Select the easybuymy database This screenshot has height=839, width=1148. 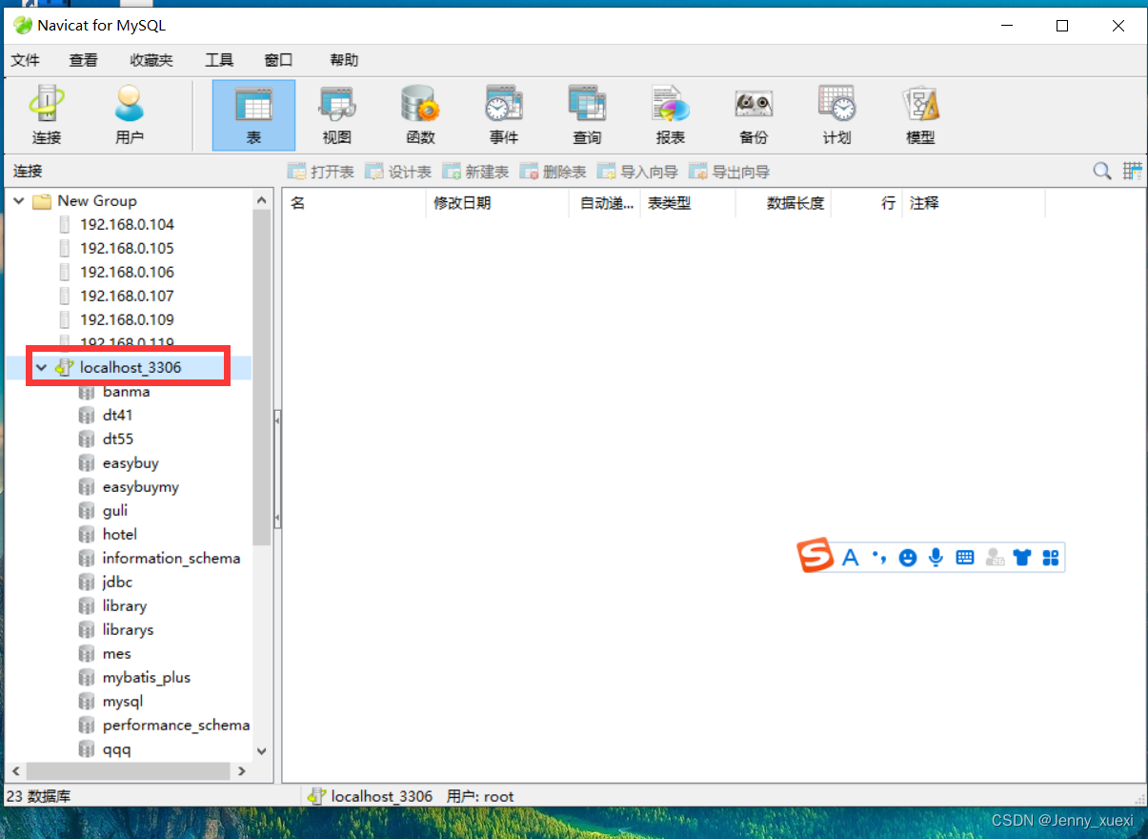[141, 486]
